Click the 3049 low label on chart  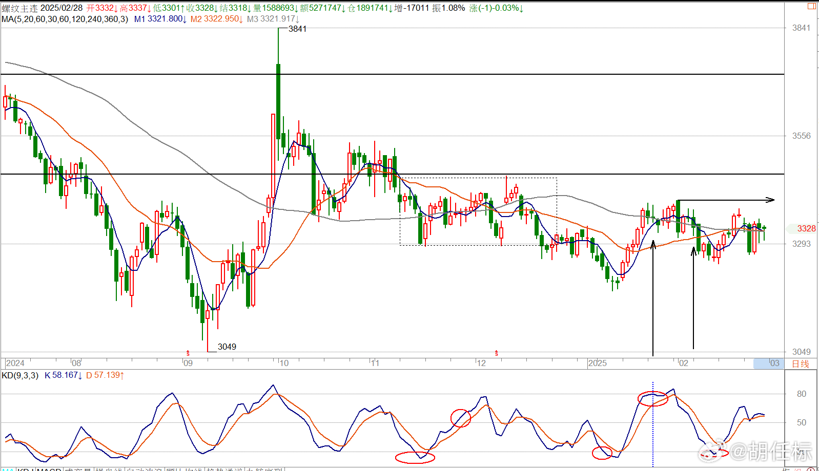[x=227, y=347]
